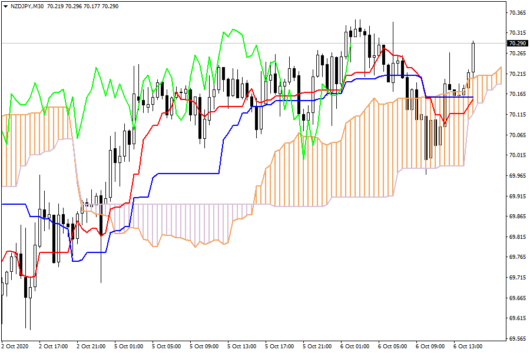Click the 70.215 price axis label
530x353 pixels.
517,74
